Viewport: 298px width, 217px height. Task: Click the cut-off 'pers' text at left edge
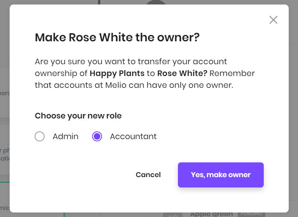click(5, 93)
